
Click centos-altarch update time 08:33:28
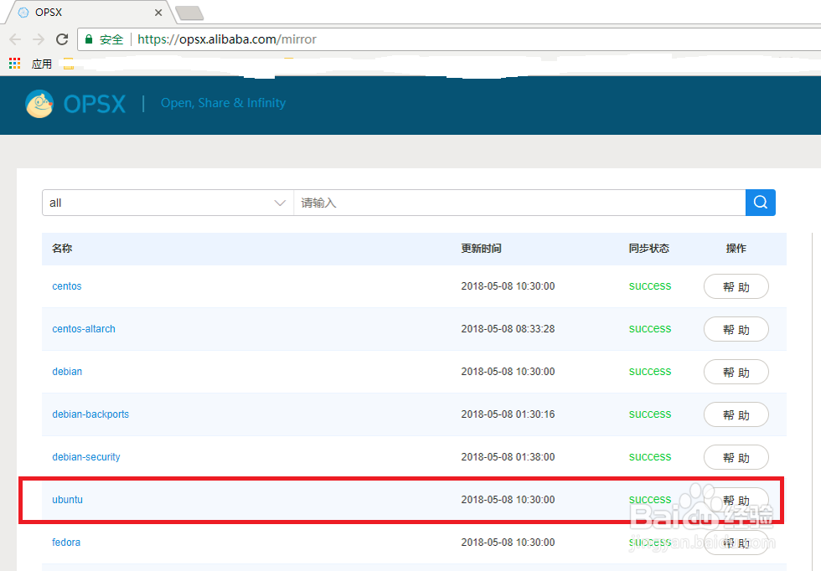pos(508,329)
